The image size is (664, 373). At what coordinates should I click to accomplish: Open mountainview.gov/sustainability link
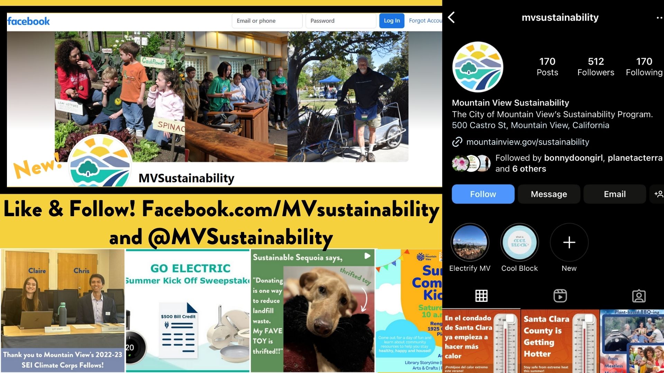pyautogui.click(x=527, y=142)
